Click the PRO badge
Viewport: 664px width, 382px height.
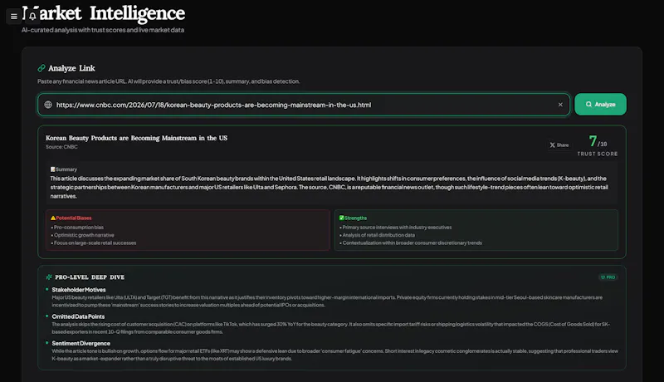[x=608, y=277]
